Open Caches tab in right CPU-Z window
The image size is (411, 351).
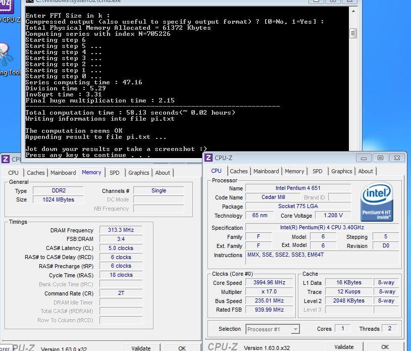point(238,171)
